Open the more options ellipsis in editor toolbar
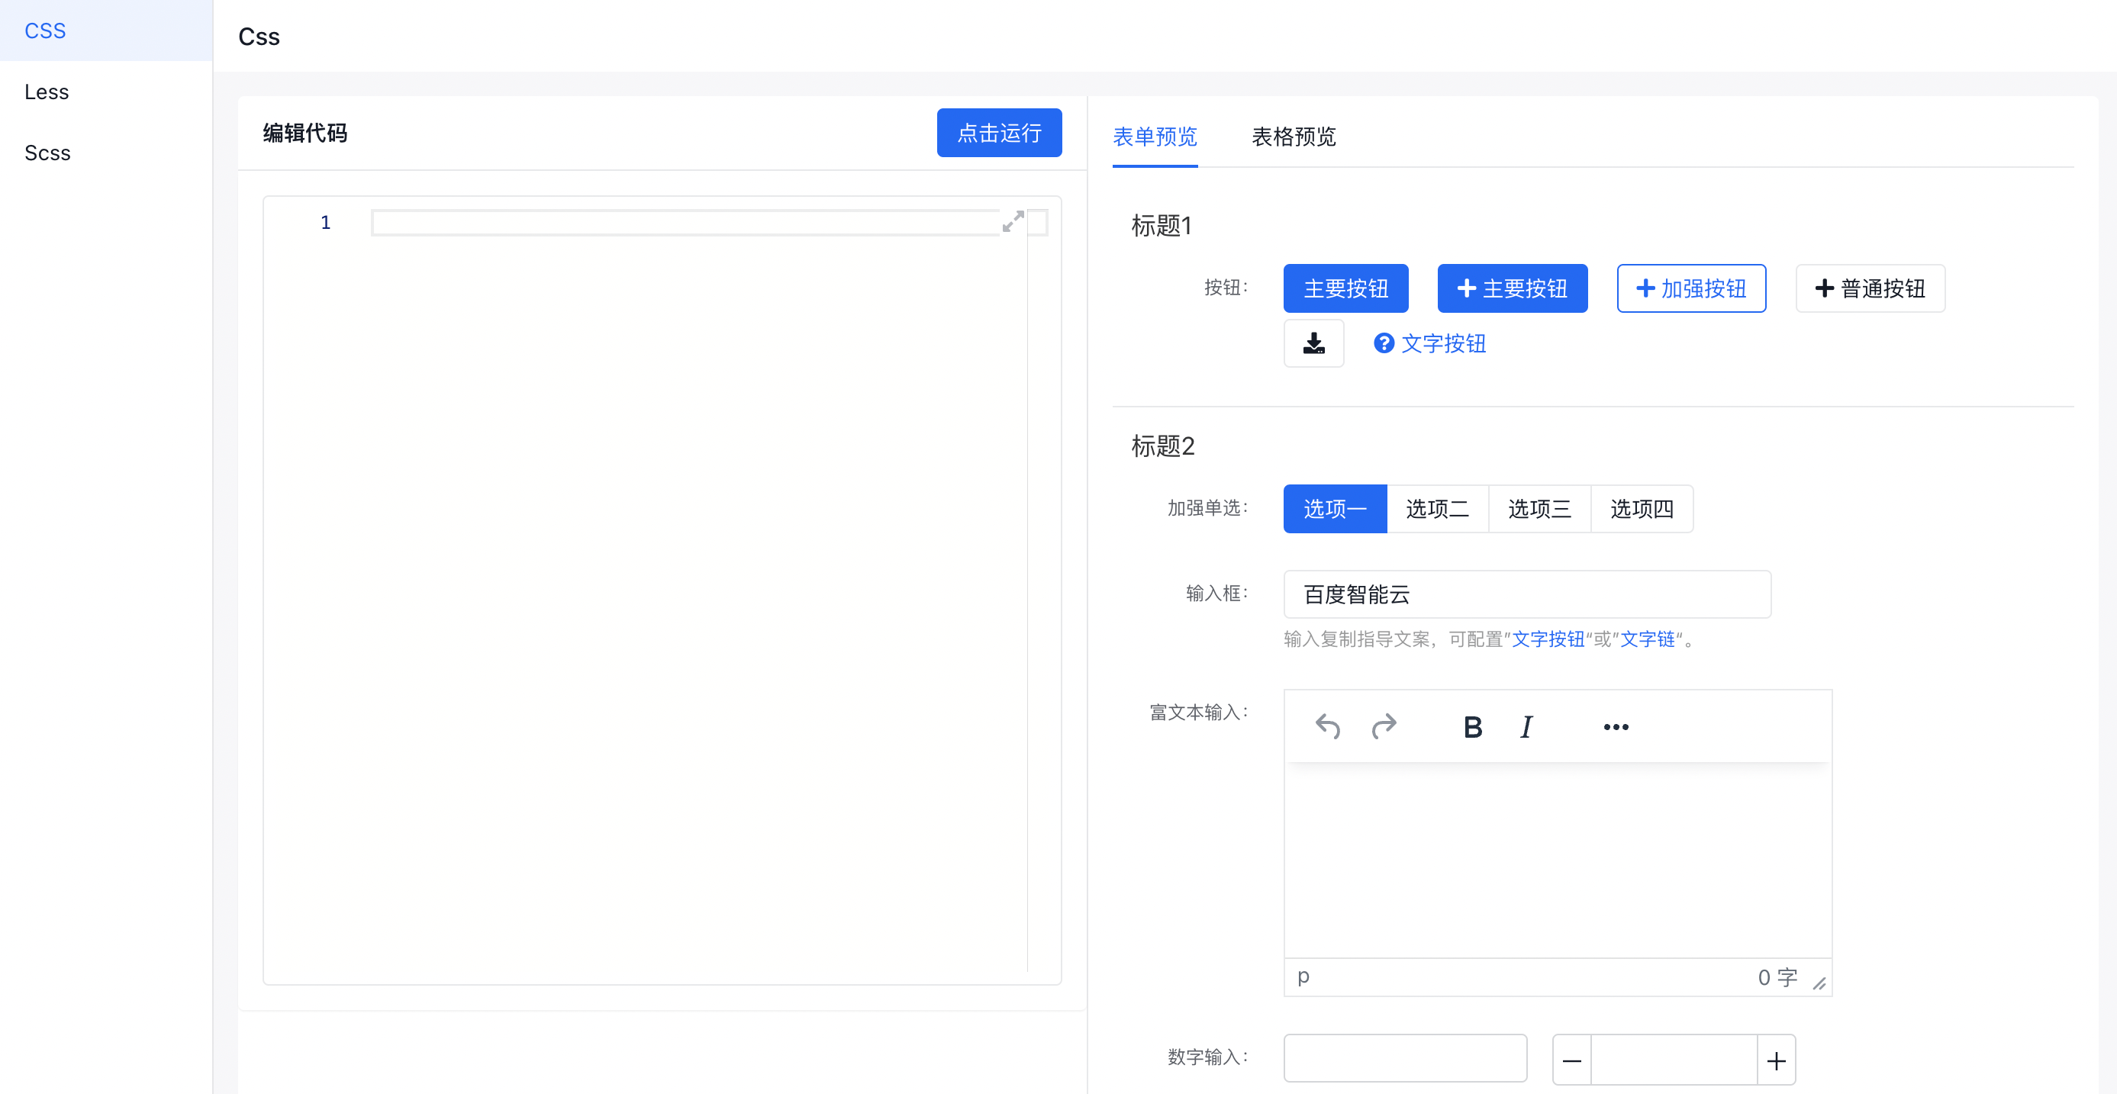2117x1094 pixels. pos(1615,727)
